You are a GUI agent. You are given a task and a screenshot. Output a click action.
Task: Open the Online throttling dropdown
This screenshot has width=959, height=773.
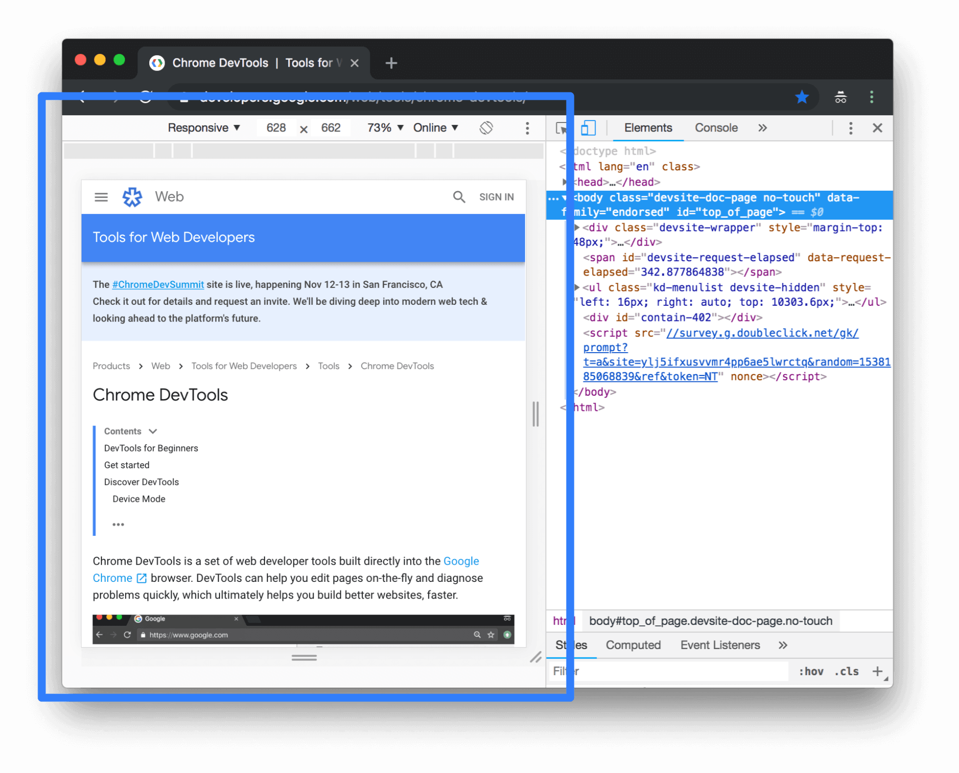(436, 128)
